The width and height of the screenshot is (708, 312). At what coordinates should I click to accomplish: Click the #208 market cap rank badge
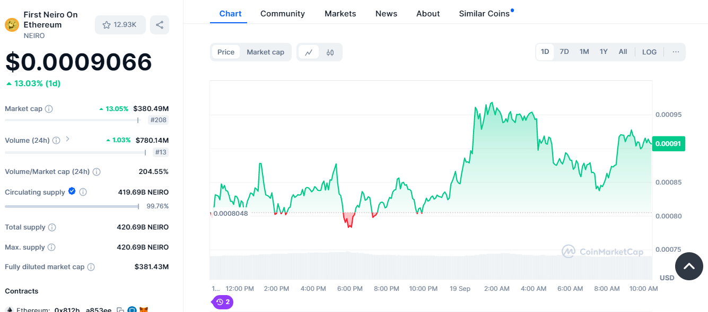tap(159, 120)
